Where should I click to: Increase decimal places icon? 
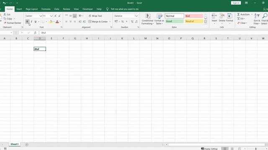point(132,22)
